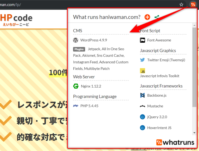
Task: Open the Javascript Infovis Toolkit link
Action: pyautogui.click(x=159, y=76)
